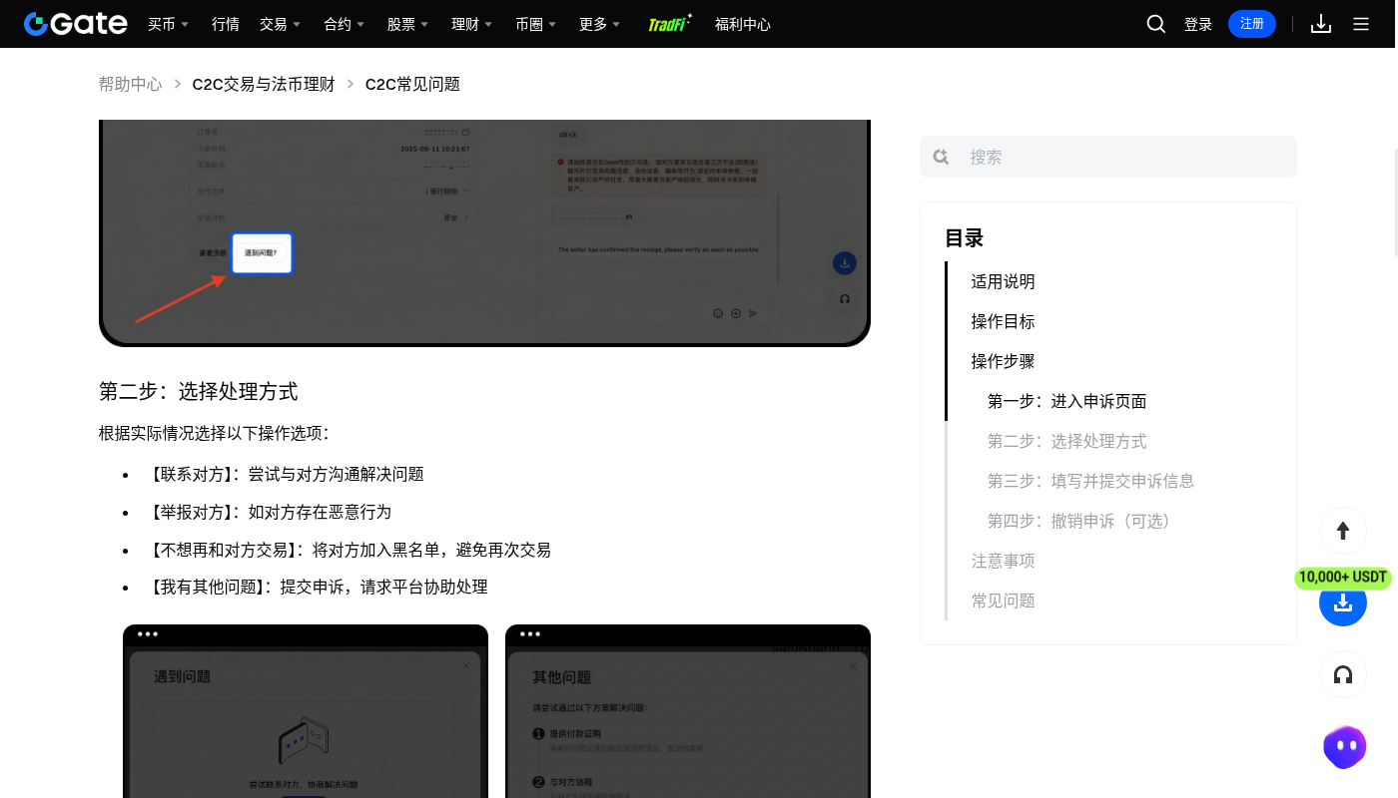Click the C2C常见问题 breadcrumb
This screenshot has height=798, width=1398.
[x=412, y=84]
